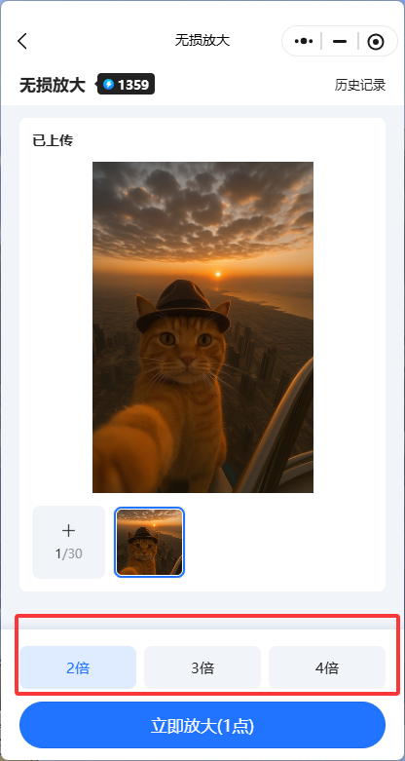Click the centered 无损放大 header title

202,40
